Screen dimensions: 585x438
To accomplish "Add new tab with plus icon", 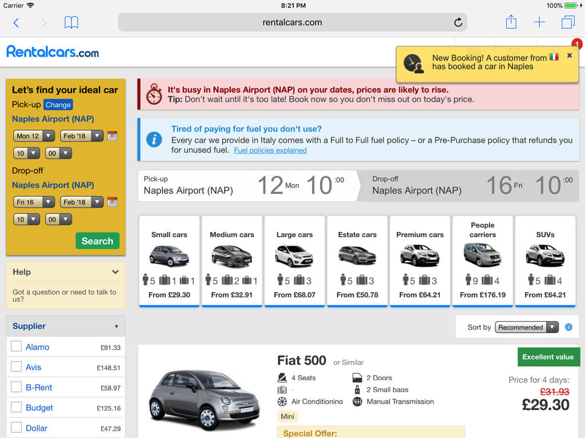I will (539, 22).
